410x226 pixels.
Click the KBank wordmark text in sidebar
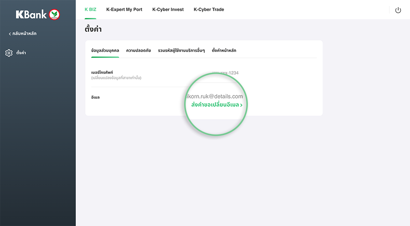(31, 15)
